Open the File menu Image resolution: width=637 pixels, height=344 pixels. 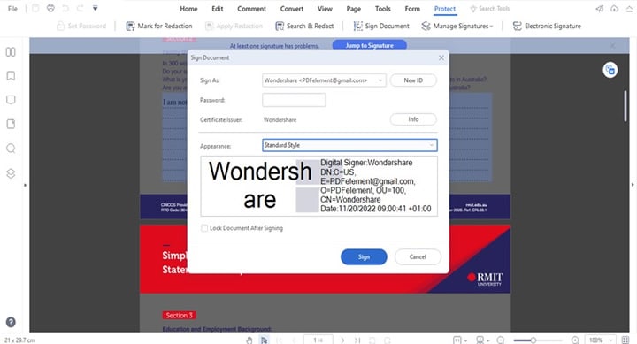[x=12, y=9]
